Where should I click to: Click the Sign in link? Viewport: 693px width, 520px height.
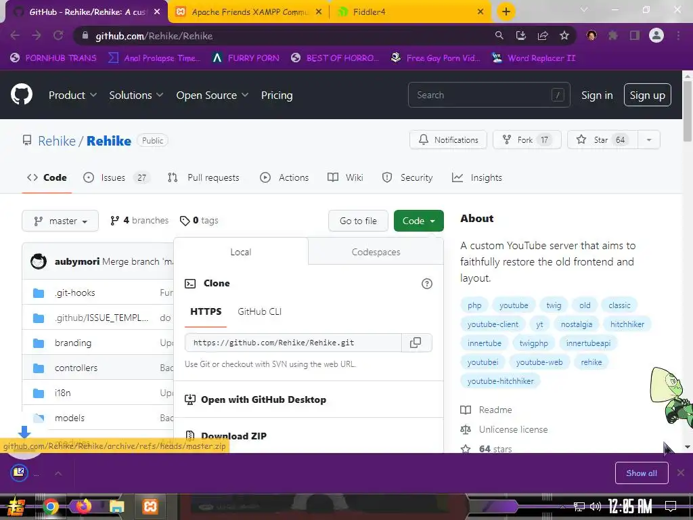[x=597, y=95]
